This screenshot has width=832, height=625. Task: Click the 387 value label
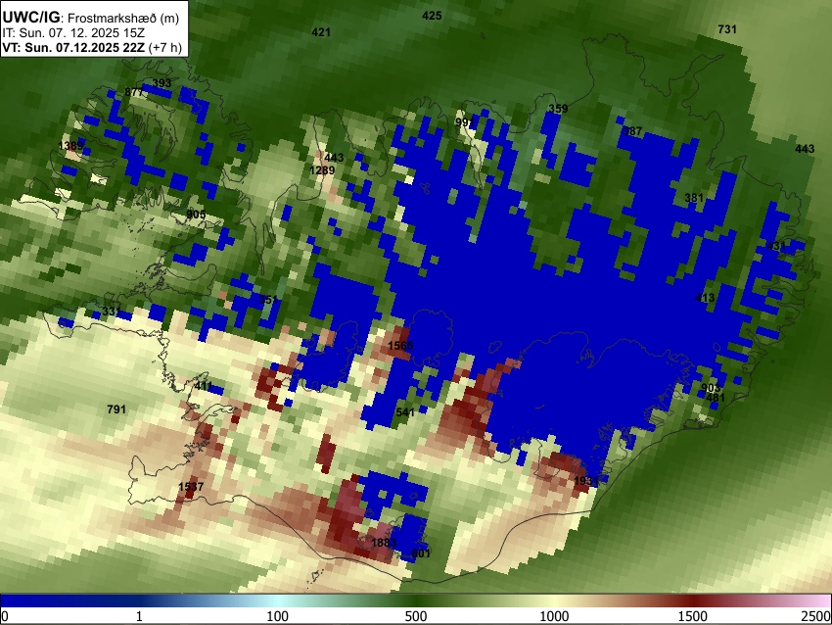tap(632, 131)
